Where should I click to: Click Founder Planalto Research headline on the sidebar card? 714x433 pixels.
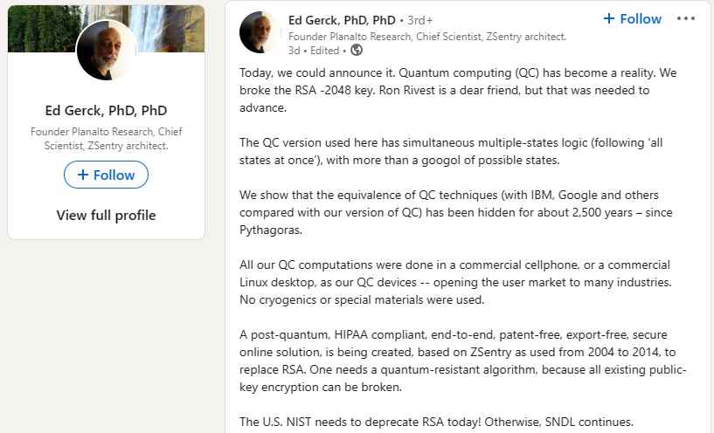[106, 139]
